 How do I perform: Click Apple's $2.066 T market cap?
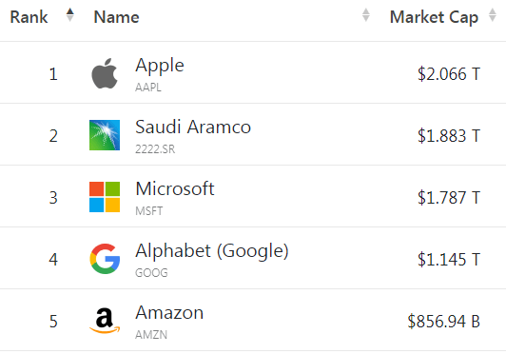point(449,74)
